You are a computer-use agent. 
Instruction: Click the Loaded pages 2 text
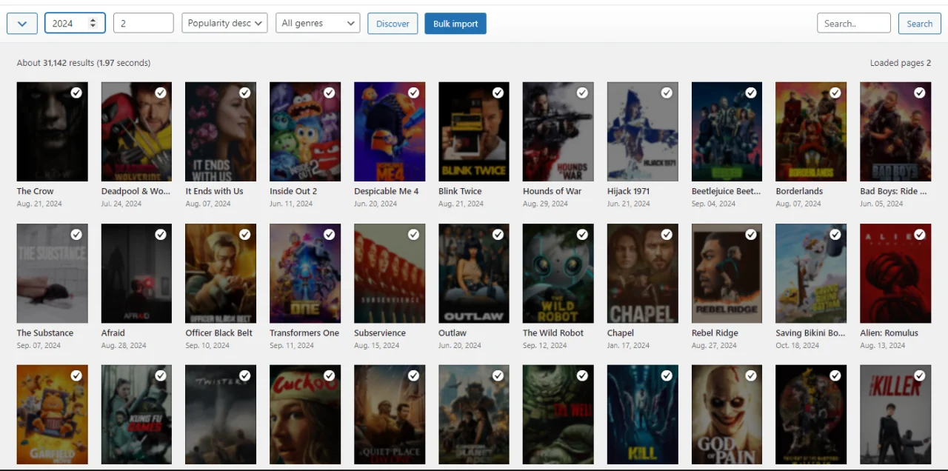(901, 63)
